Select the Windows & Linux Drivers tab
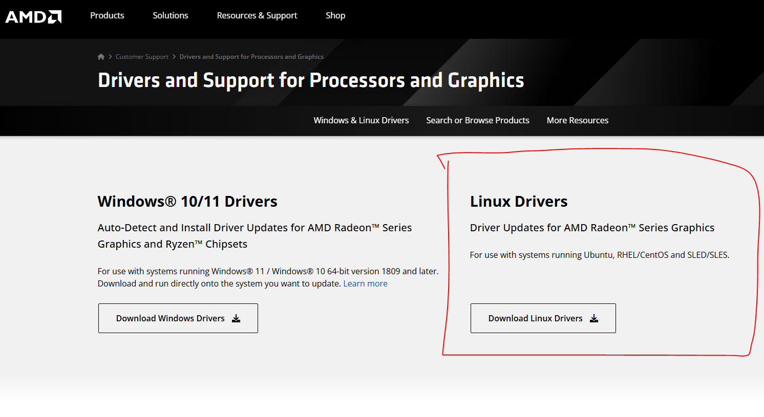The width and height of the screenshot is (764, 417). tap(361, 120)
